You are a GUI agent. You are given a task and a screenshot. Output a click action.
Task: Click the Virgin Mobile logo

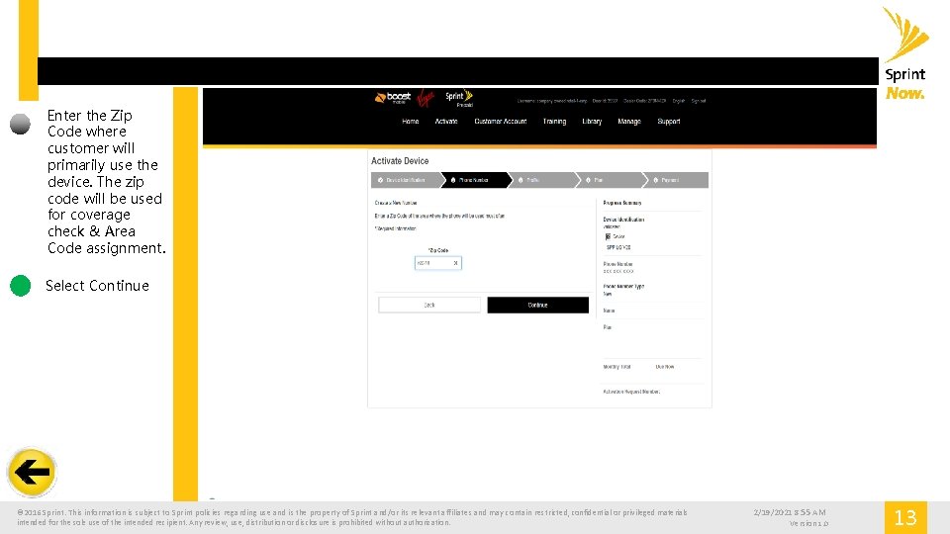tap(426, 98)
